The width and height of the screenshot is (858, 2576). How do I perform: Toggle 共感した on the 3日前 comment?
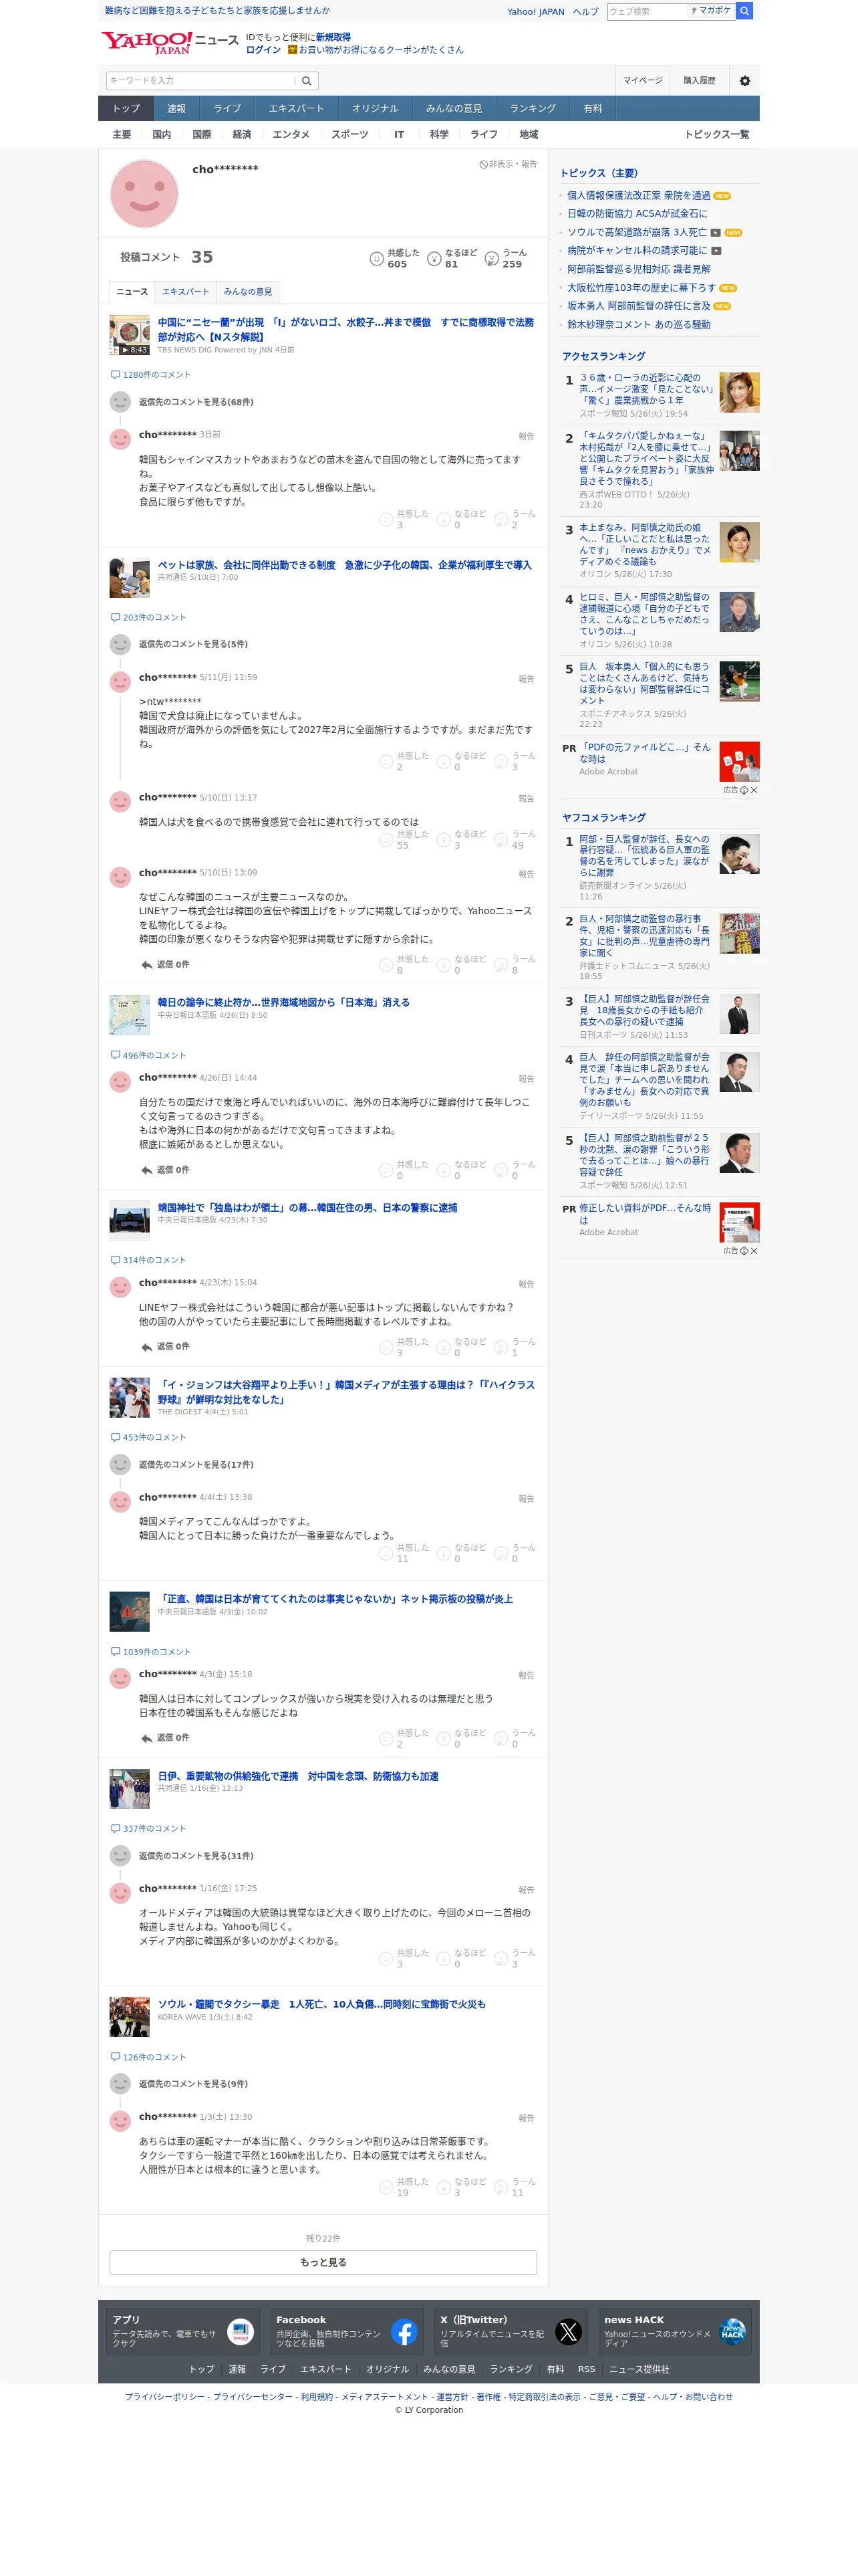click(404, 519)
